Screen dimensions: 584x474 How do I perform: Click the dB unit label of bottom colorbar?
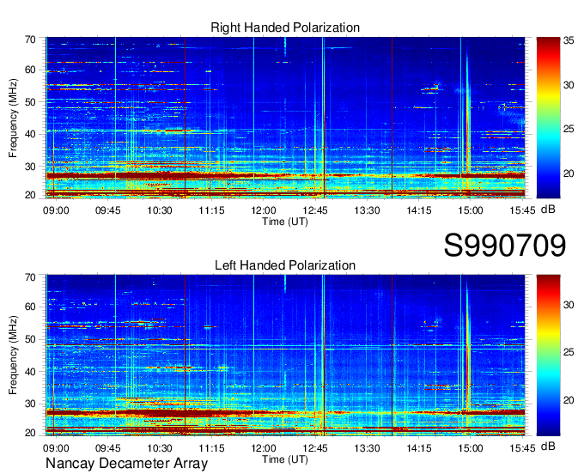tap(548, 447)
